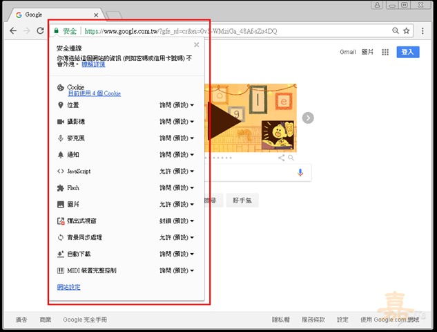
Task: Click the 通知 bell icon
Action: 61,155
